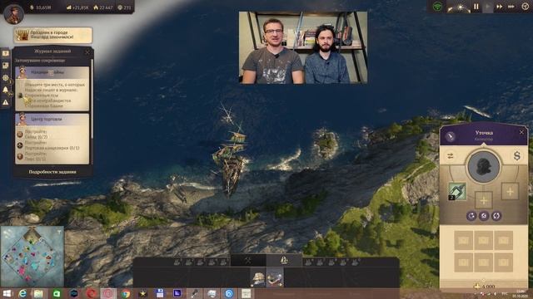The height and width of the screenshot is (299, 533).
Task: Select the bottom-left cargo slot
Action: coord(463,262)
